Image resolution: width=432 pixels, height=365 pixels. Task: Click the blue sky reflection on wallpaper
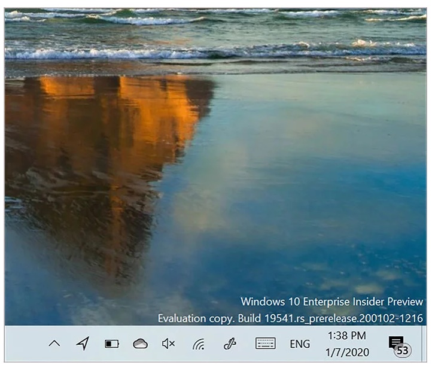coord(323,180)
